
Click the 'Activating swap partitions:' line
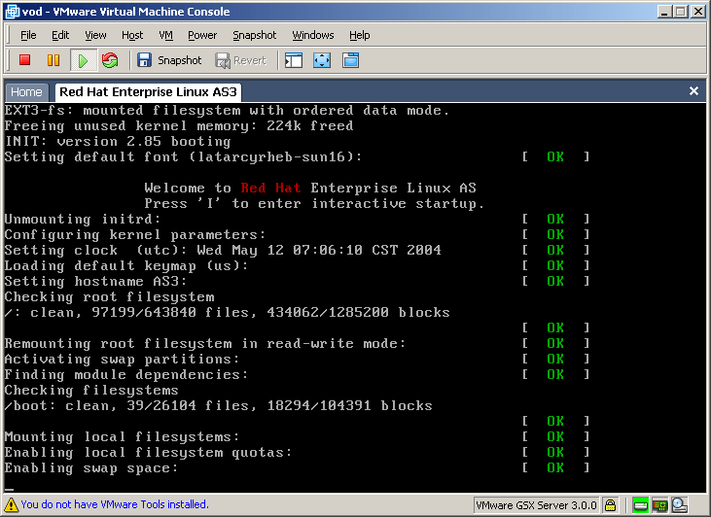click(x=122, y=360)
